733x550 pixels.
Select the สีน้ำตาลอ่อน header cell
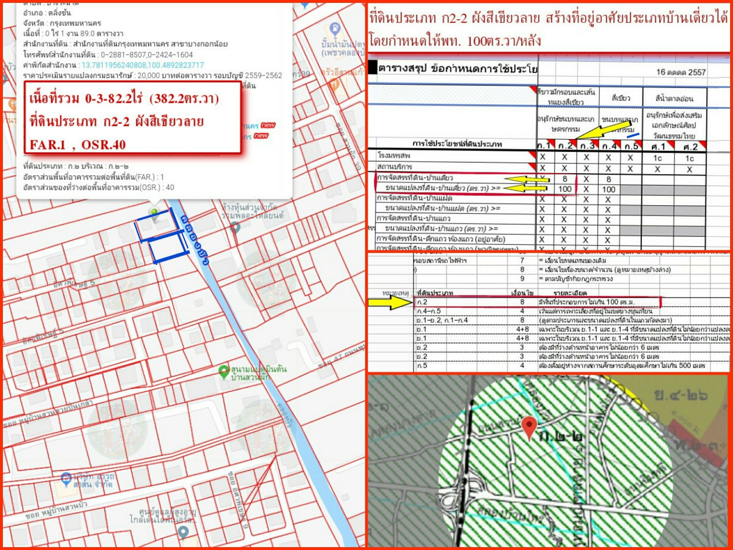(x=675, y=98)
